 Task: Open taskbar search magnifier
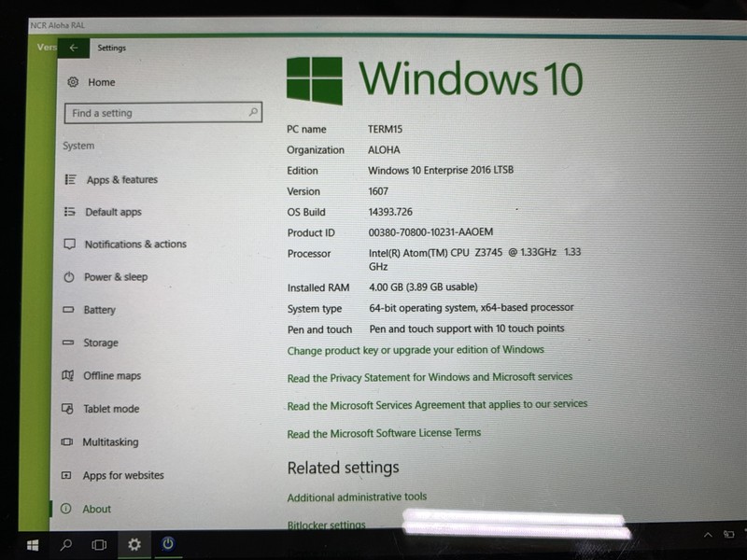65,544
